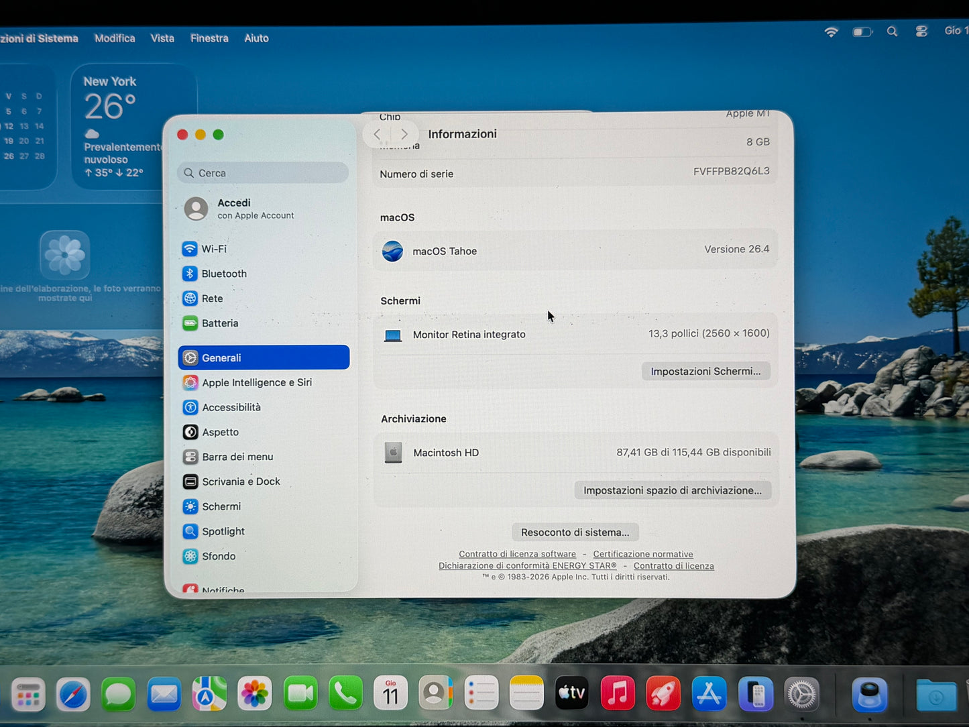Click System Settings gear in Dock
Screen dimensions: 969x727
(802, 695)
